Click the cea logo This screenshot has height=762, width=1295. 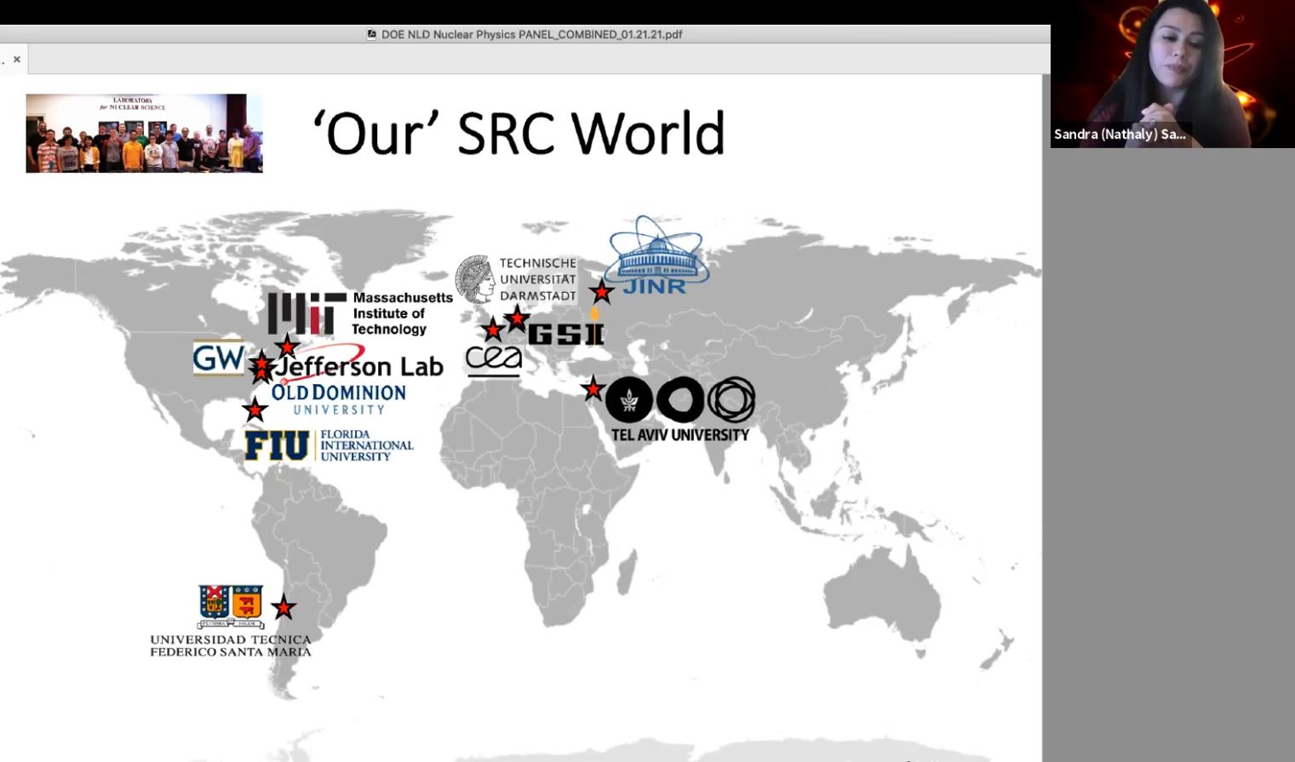(x=494, y=361)
